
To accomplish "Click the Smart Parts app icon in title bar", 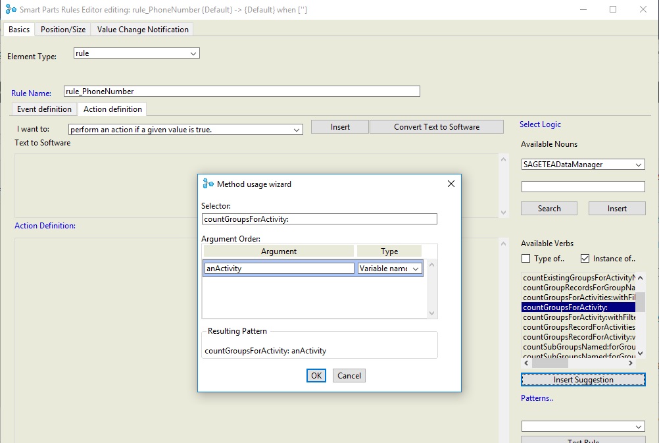I will tap(11, 9).
